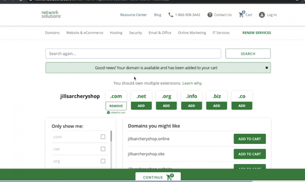Open the Website & eCommerce menu

85,33
